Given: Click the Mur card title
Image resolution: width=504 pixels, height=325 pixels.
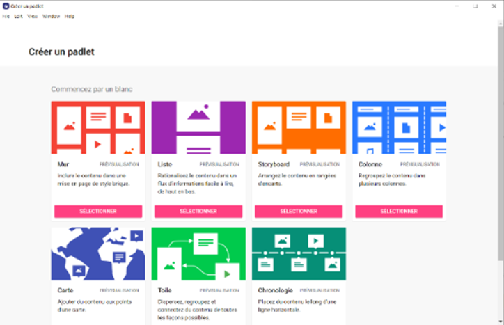Looking at the screenshot, I should pos(63,164).
